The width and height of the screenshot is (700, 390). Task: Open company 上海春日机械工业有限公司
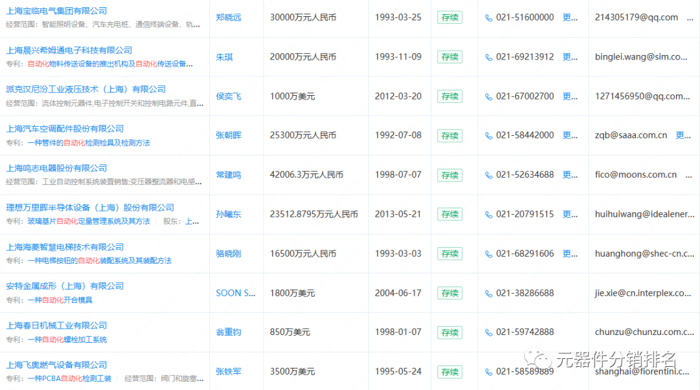[56, 325]
